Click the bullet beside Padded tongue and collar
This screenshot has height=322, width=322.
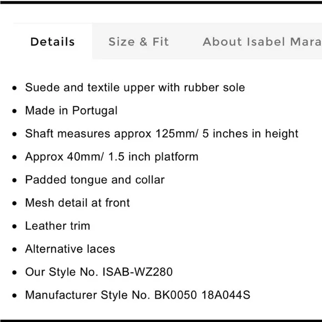pos(14,180)
